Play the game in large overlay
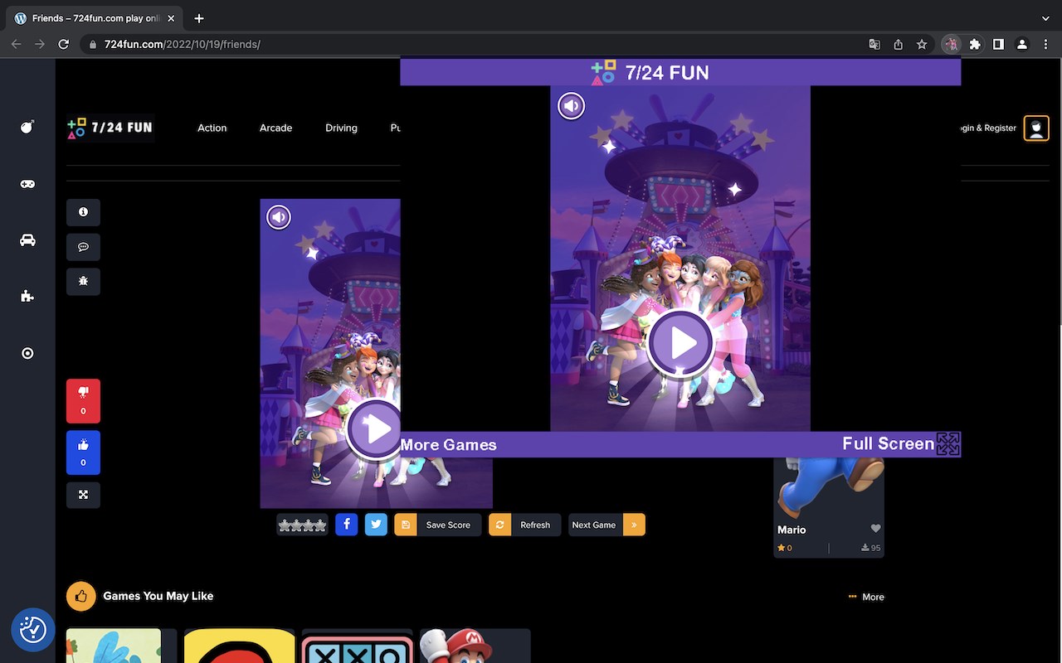The height and width of the screenshot is (663, 1062). click(x=680, y=342)
